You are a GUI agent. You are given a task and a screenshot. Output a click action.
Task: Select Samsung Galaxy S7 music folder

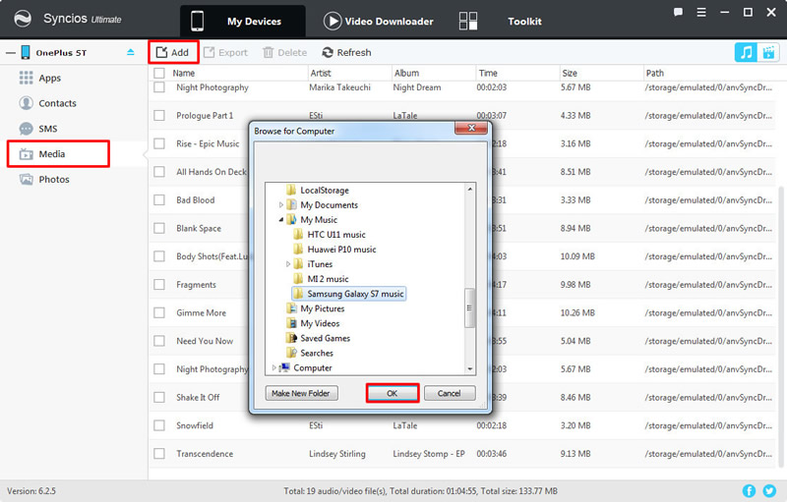(349, 294)
